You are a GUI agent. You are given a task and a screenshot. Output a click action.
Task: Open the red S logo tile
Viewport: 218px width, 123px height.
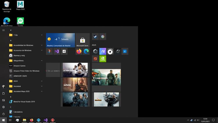pyautogui.click(x=95, y=59)
